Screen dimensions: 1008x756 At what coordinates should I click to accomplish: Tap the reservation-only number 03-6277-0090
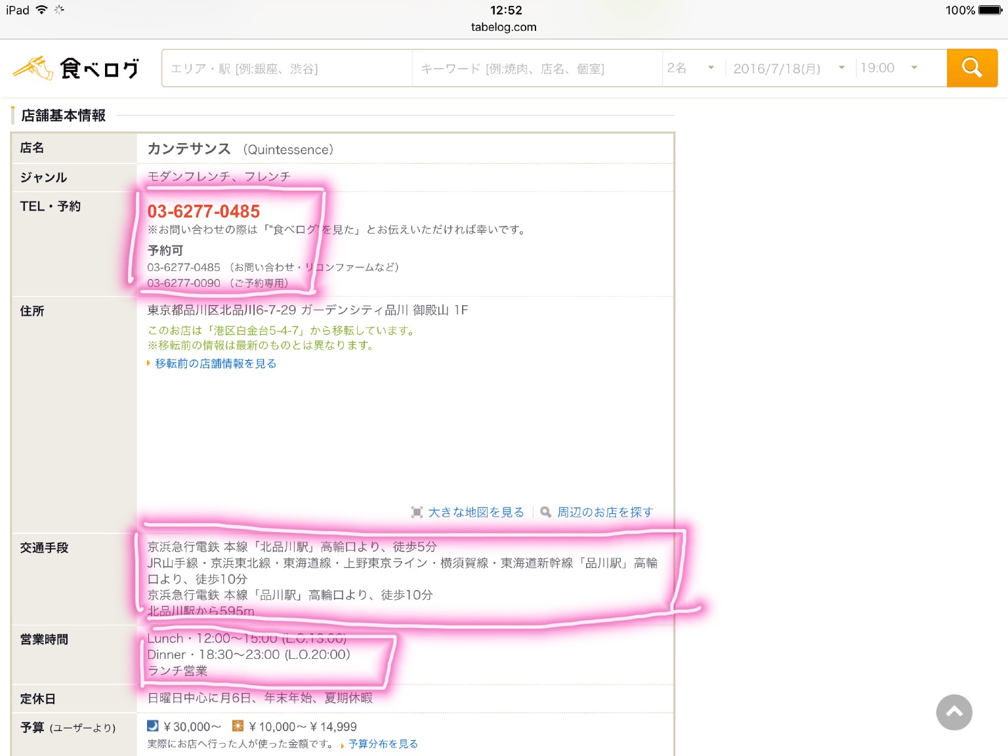tap(184, 283)
